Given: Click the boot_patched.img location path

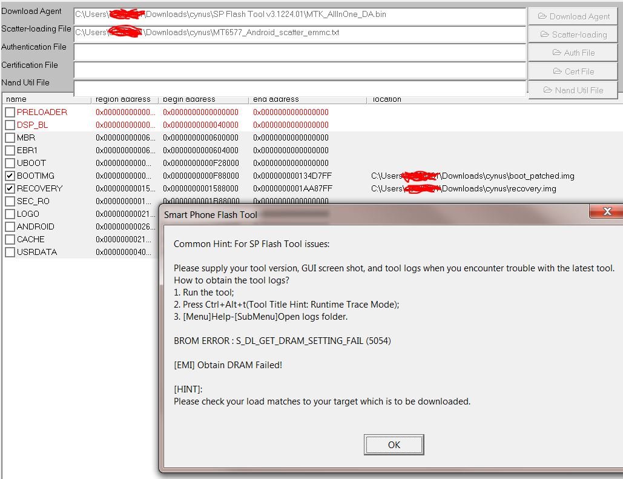Looking at the screenshot, I should [473, 176].
